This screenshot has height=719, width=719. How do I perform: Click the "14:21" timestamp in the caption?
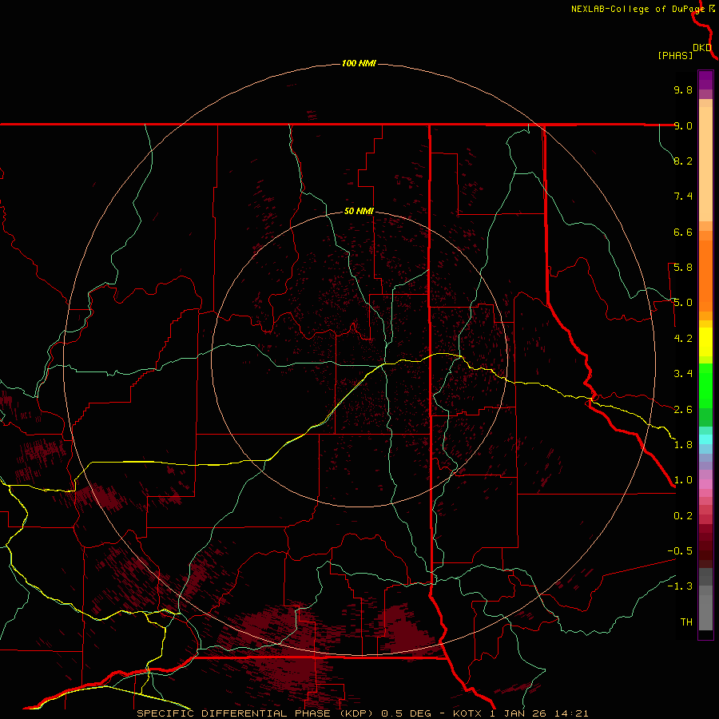pos(572,713)
